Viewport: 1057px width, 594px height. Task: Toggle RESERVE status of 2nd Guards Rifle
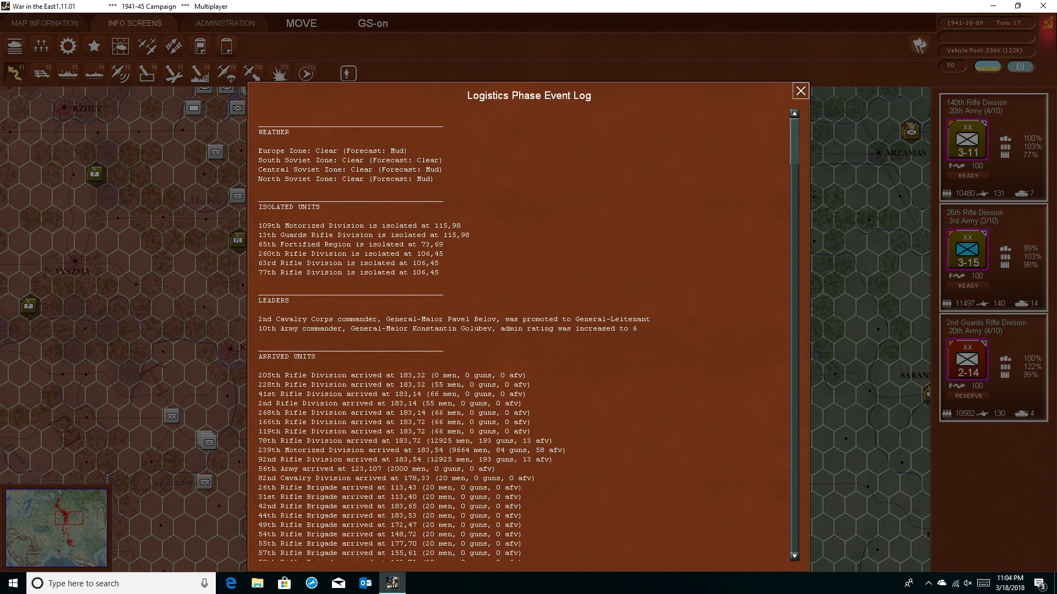point(968,396)
